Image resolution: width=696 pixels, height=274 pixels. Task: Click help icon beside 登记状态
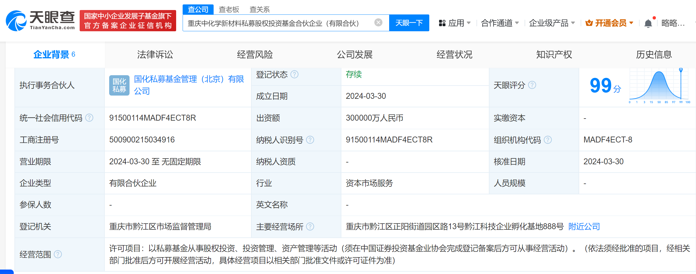(x=294, y=75)
